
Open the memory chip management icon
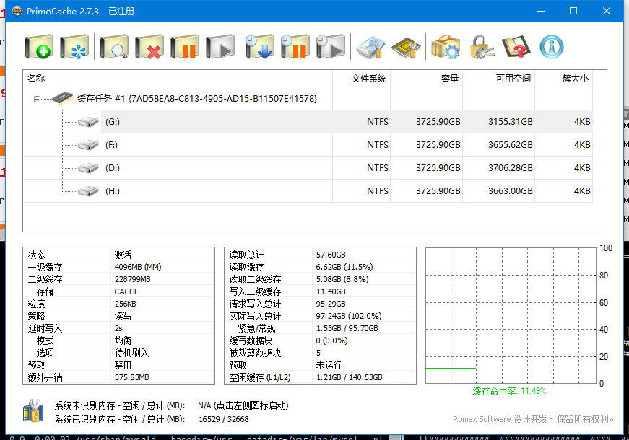coord(406,48)
